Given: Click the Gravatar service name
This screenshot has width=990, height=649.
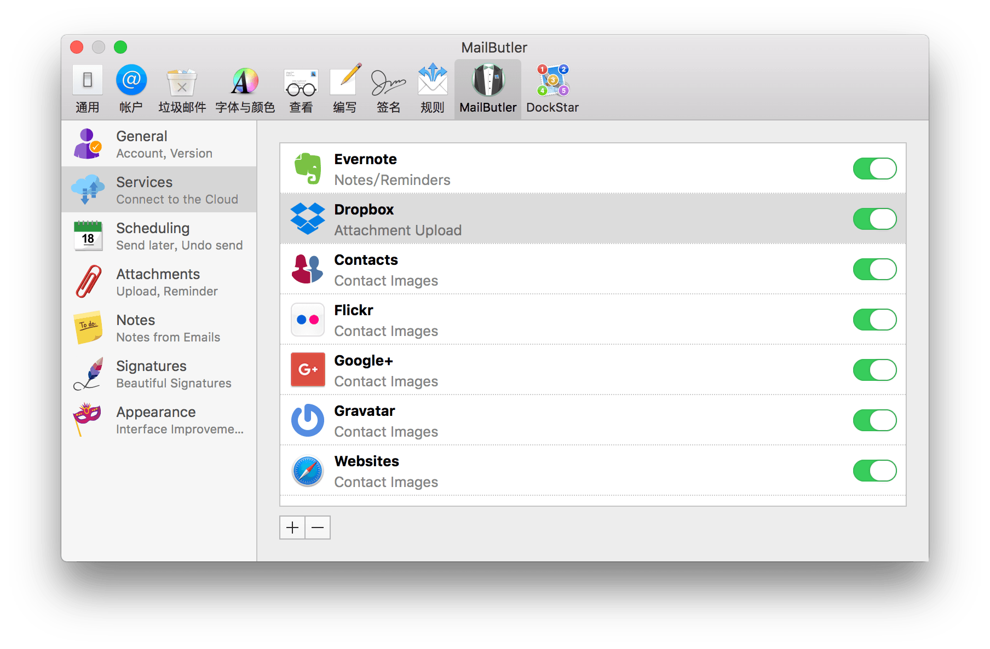Looking at the screenshot, I should [365, 411].
